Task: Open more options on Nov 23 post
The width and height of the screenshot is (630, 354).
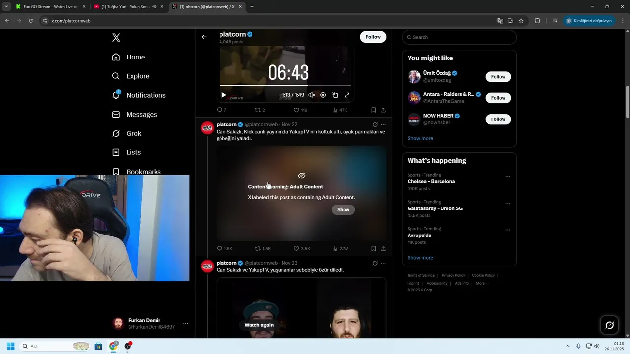Action: pyautogui.click(x=383, y=263)
